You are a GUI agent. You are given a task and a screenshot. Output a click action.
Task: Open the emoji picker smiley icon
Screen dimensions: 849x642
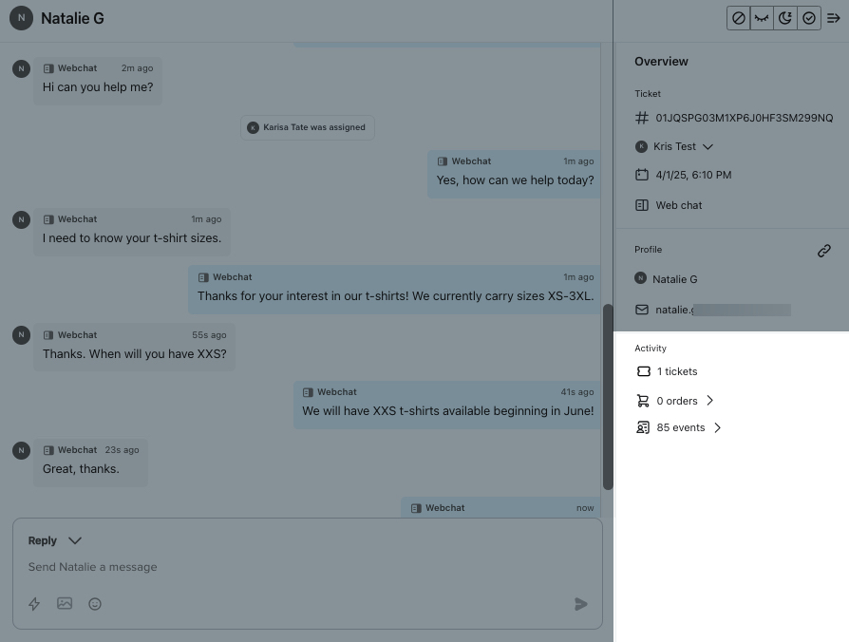coord(95,604)
